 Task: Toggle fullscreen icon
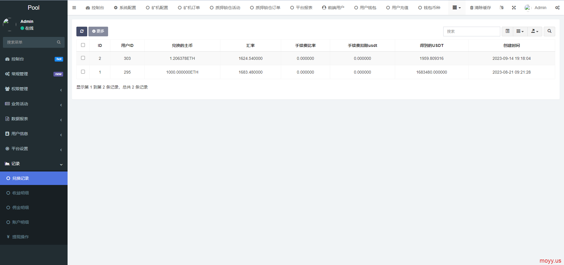[x=514, y=8]
